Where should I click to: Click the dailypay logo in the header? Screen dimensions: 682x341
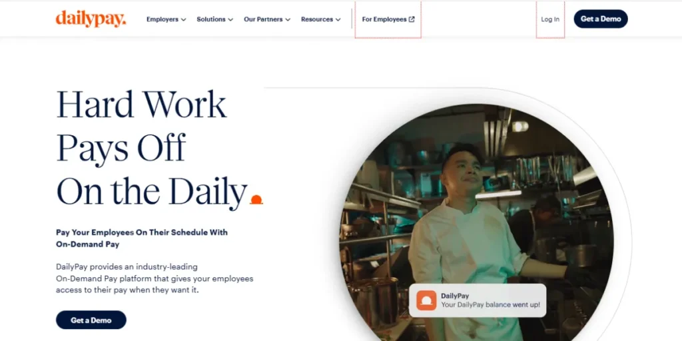91,19
